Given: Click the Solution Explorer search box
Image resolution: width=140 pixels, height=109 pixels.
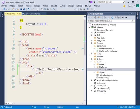Looking at the screenshot, I should pyautogui.click(x=110, y=21).
